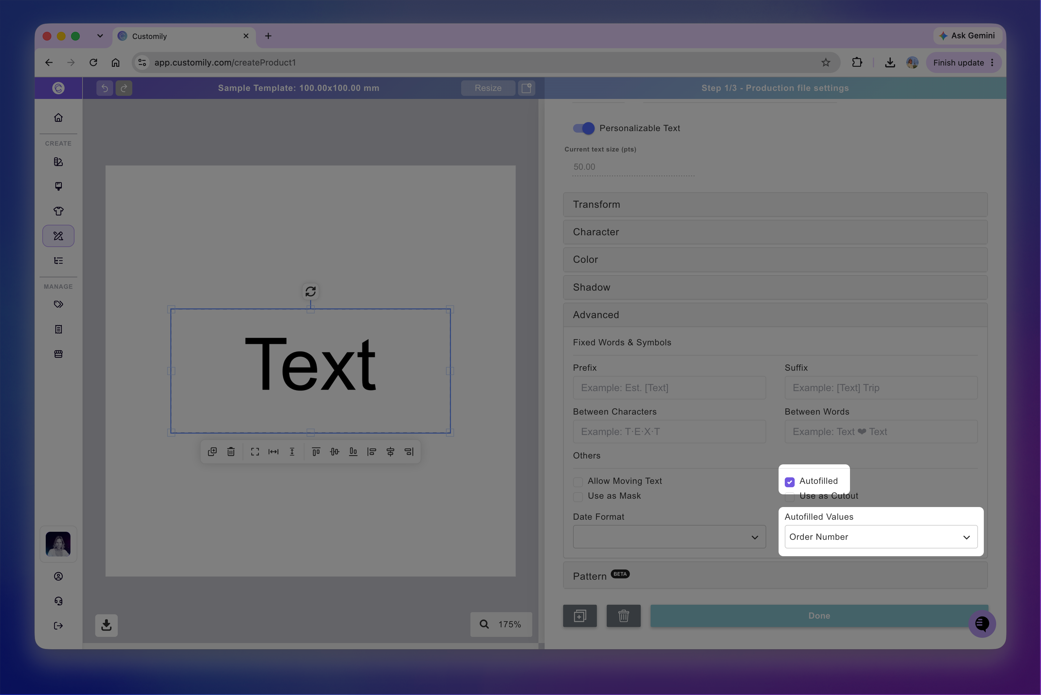The width and height of the screenshot is (1041, 695).
Task: Expand the Transform section
Action: [775, 204]
